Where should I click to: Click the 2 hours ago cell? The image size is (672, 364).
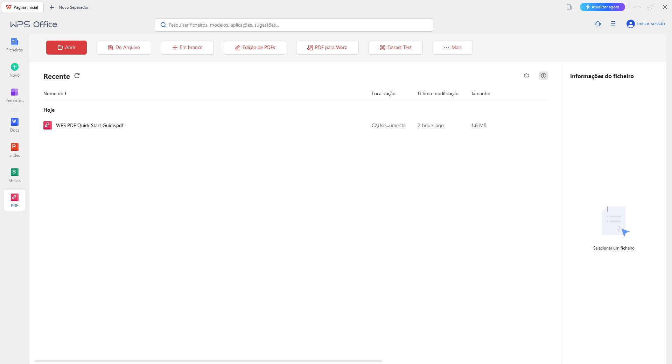click(431, 125)
